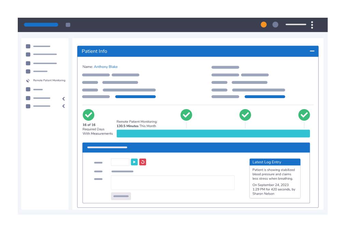
Task: Select Remote Patient Monitoring menu item
Action: click(x=49, y=81)
